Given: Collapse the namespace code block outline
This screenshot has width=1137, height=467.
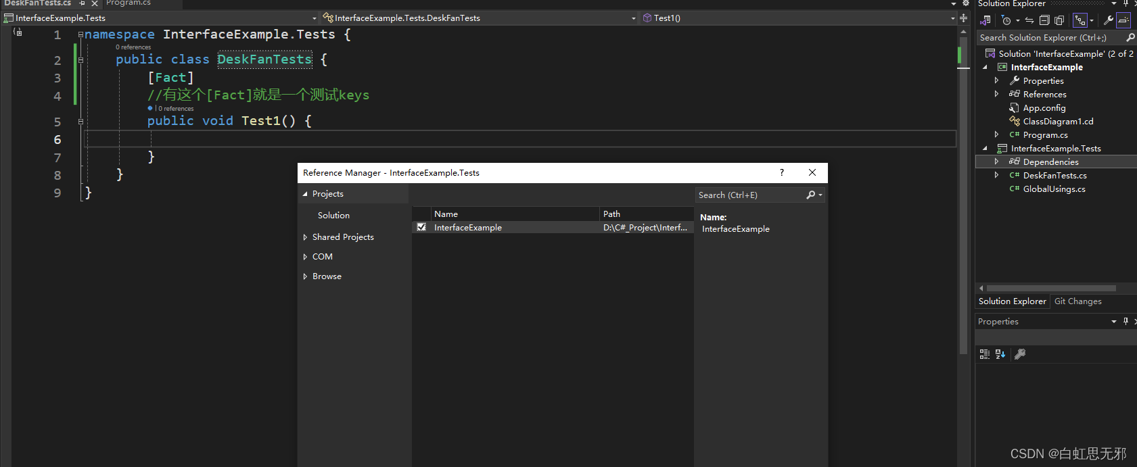Looking at the screenshot, I should [x=80, y=34].
